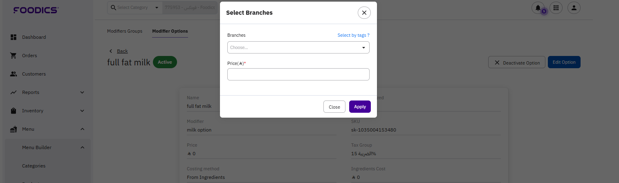This screenshot has height=183, width=619.
Task: Click into the Price input field
Action: (x=298, y=74)
